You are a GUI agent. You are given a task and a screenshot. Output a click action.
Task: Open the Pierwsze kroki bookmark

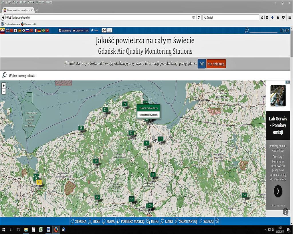[x=28, y=24]
